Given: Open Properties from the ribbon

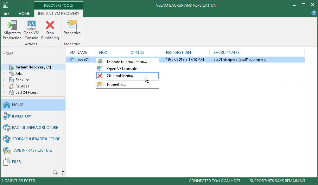Looking at the screenshot, I should (x=72, y=28).
